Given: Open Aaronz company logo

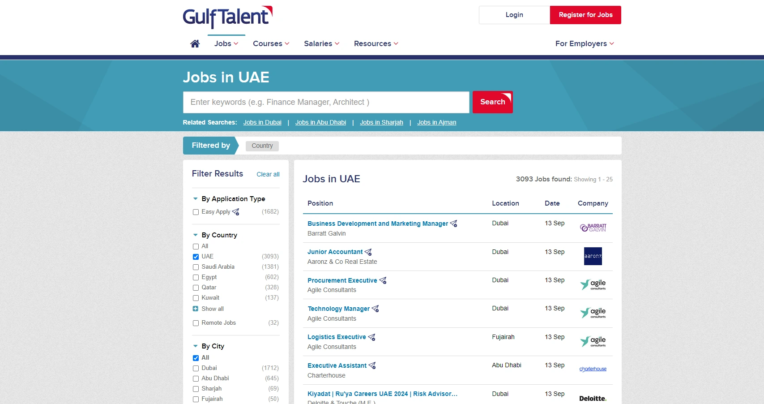Looking at the screenshot, I should (593, 256).
